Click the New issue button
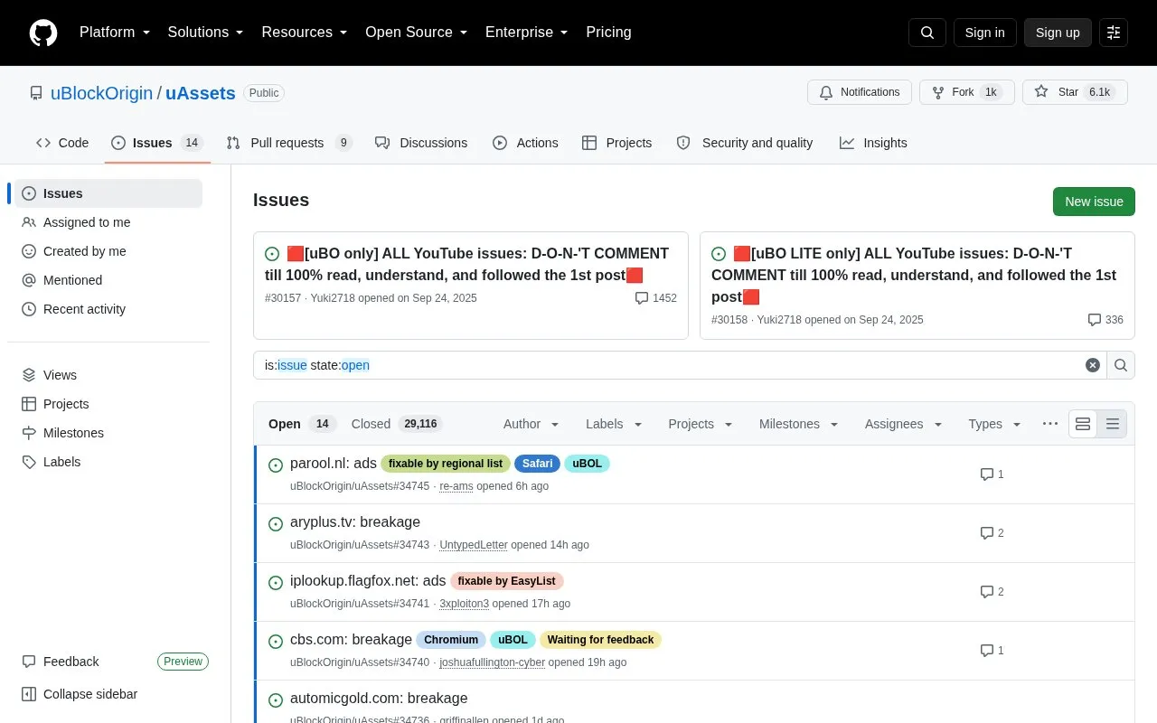 pyautogui.click(x=1094, y=202)
